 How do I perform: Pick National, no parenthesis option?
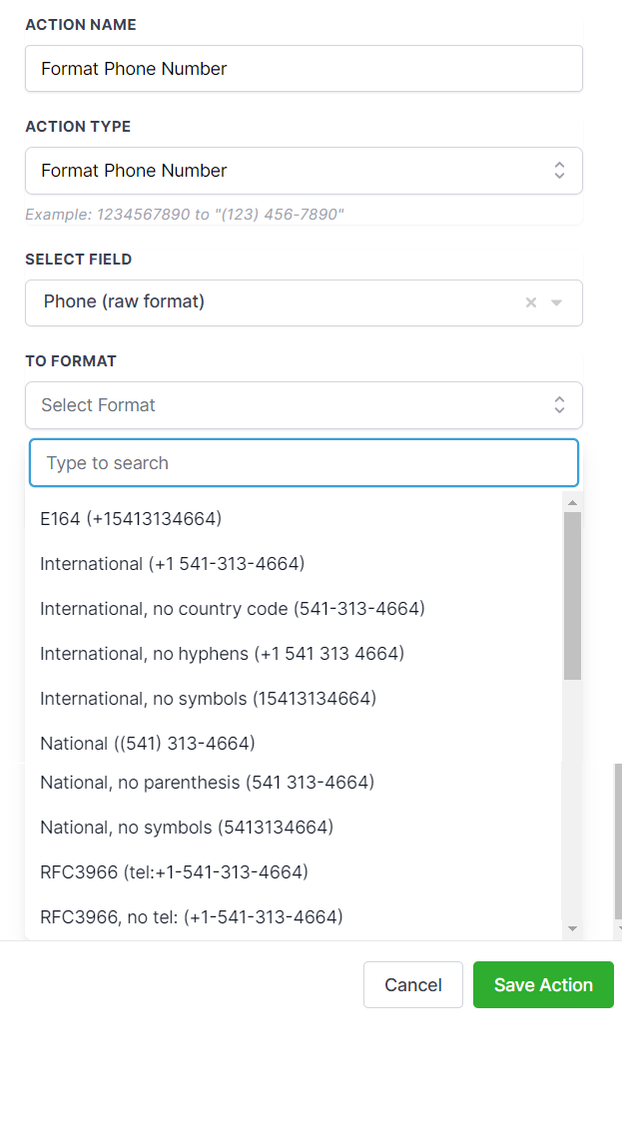(x=293, y=782)
